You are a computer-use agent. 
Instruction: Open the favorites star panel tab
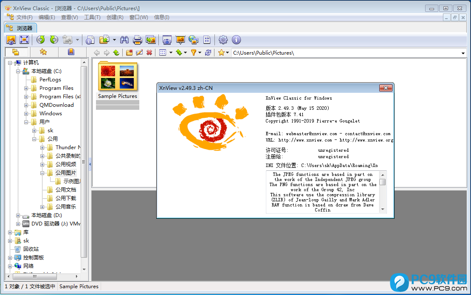[43, 52]
